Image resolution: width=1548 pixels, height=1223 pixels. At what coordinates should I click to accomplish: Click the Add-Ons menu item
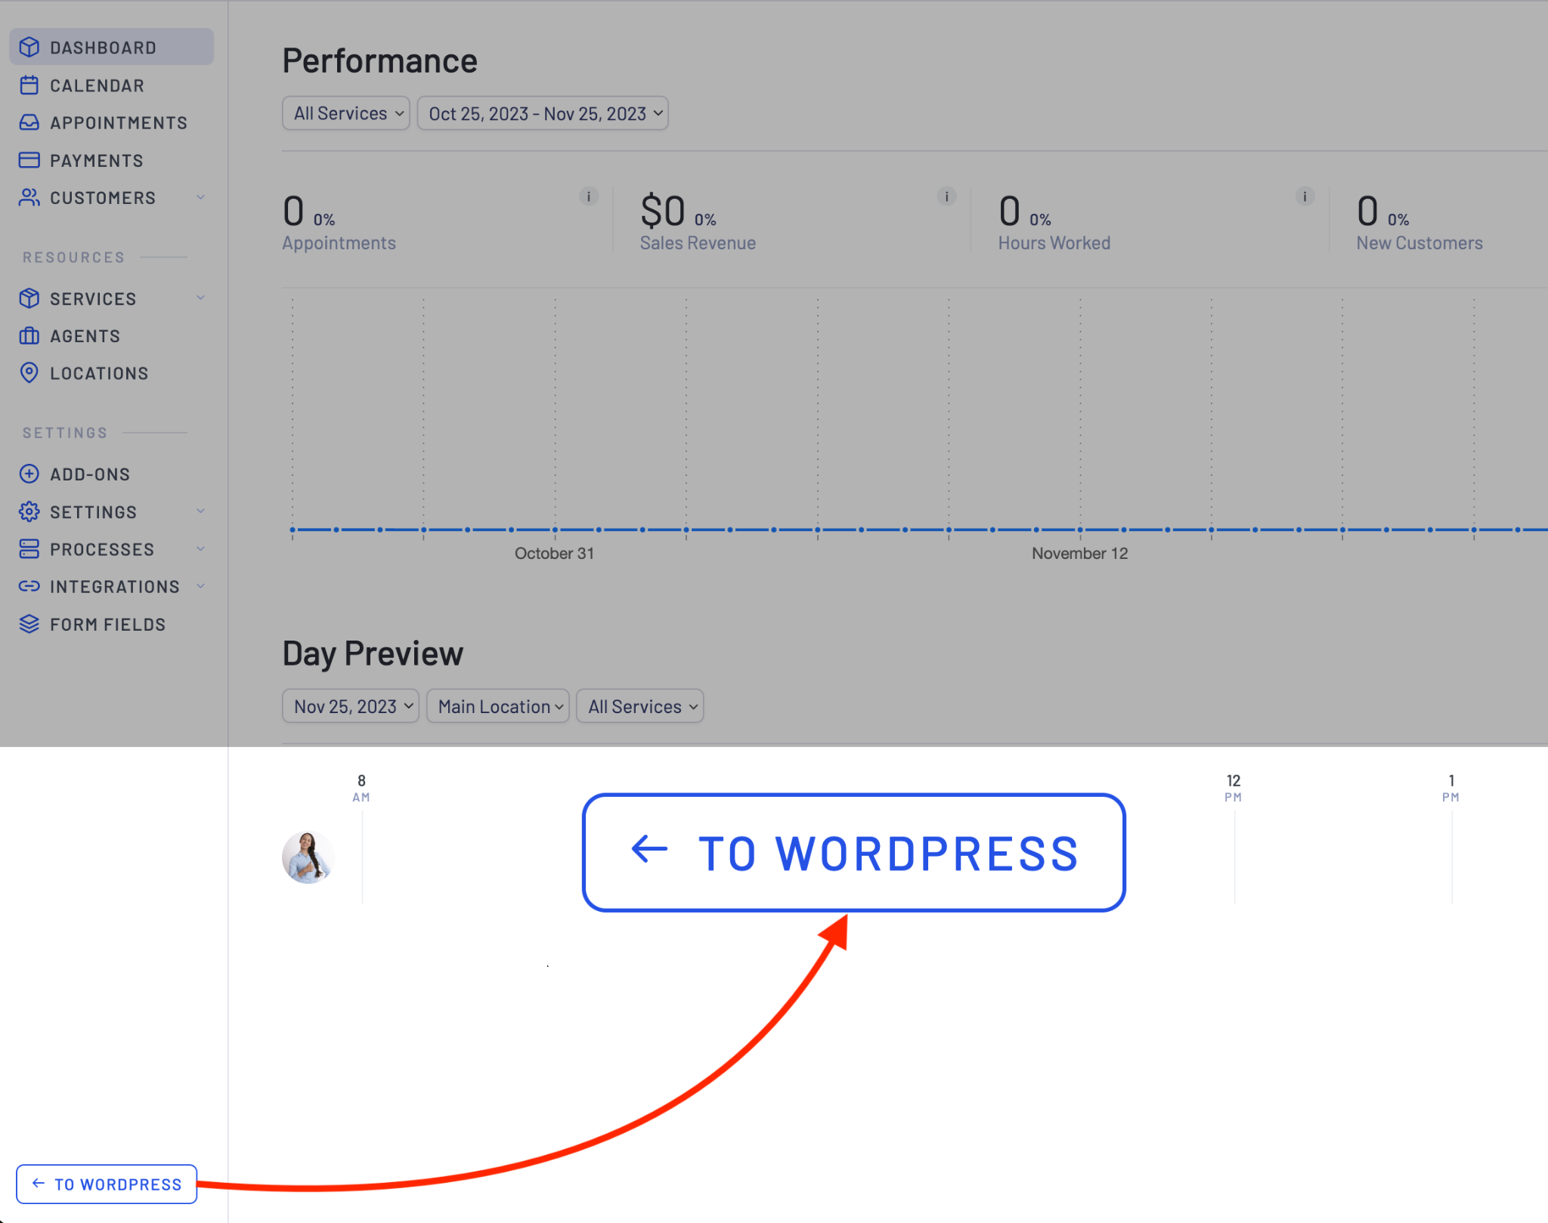pos(88,474)
